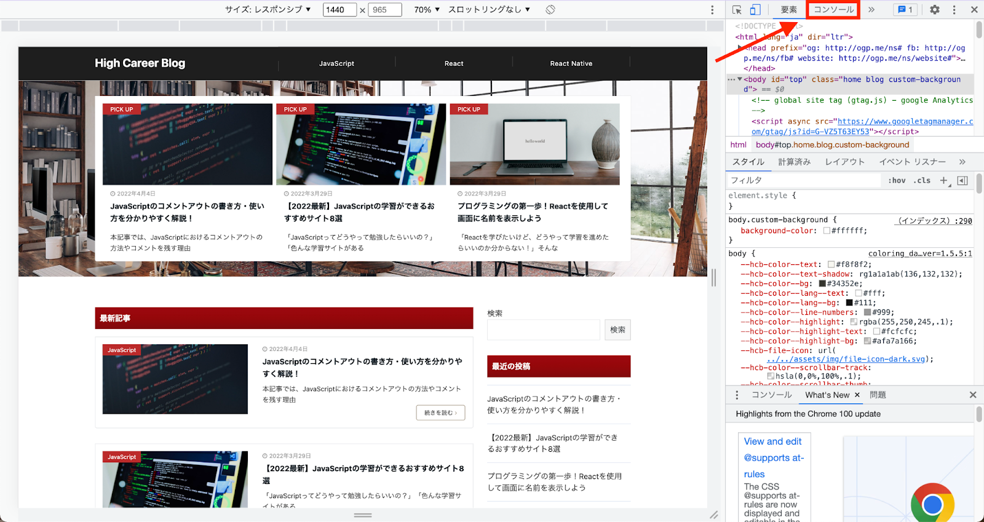
Task: Open the React名前表示 pick up article thumbnail
Action: 535,144
